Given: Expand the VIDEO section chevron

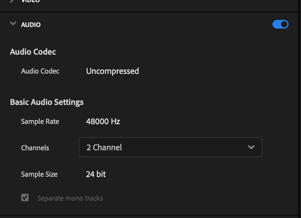Looking at the screenshot, I should [12, 1].
